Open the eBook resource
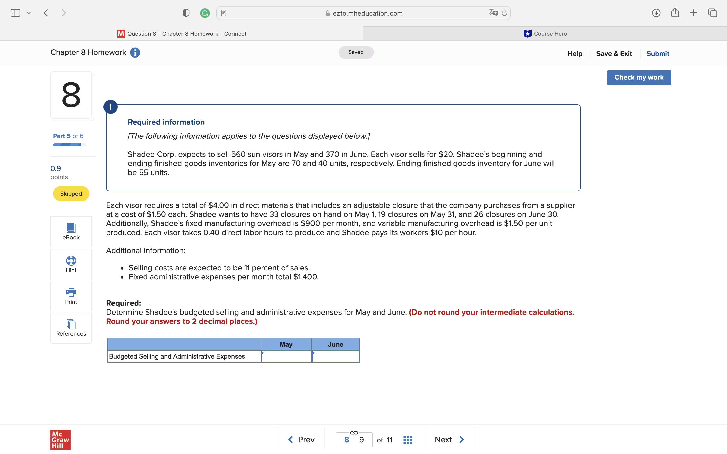This screenshot has height=454, width=727. [x=71, y=231]
